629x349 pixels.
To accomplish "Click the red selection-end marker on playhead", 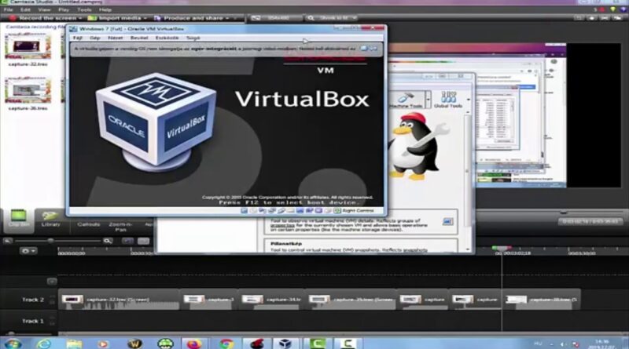I will 508,249.
